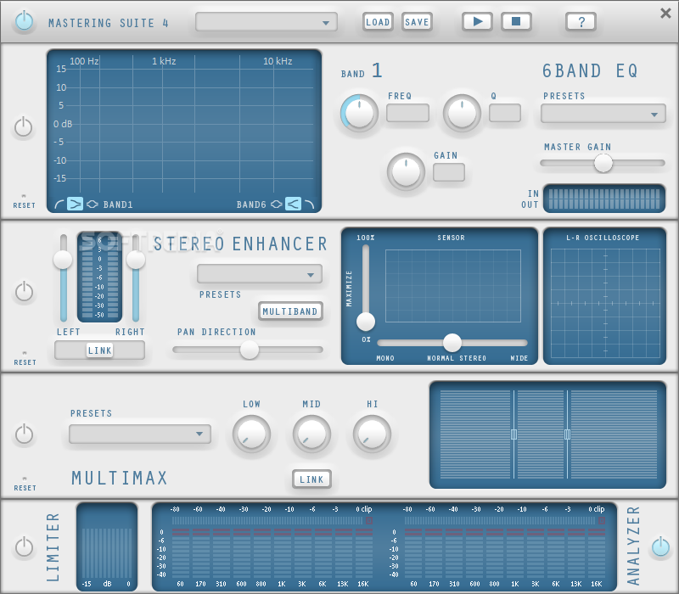Click the low-mid crossover handle in Multimax display

click(514, 434)
